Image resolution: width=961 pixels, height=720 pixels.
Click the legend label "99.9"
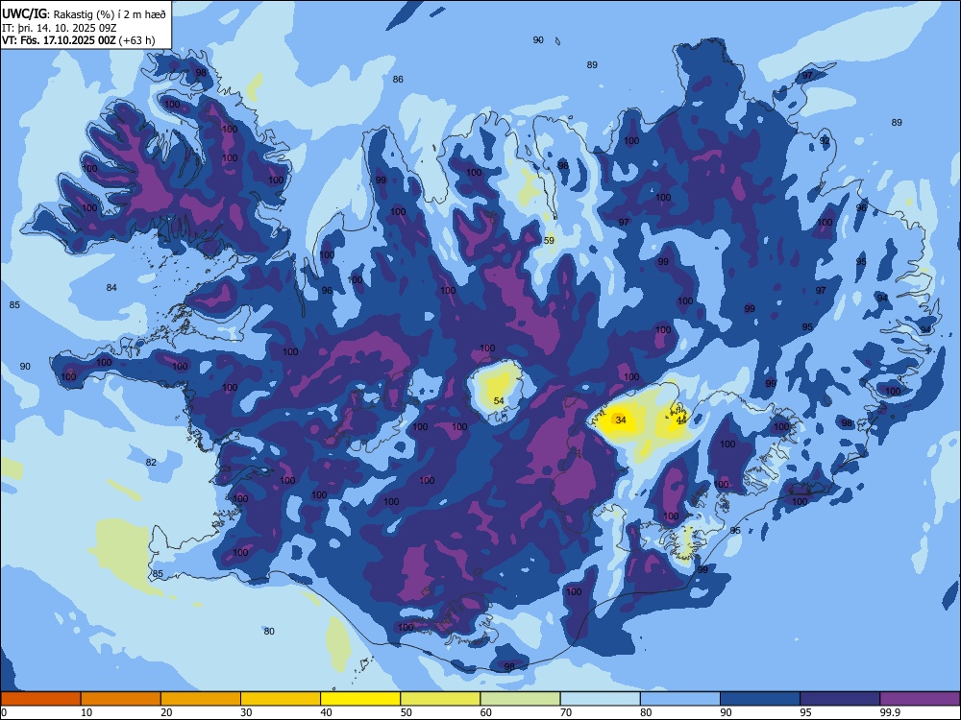890,712
